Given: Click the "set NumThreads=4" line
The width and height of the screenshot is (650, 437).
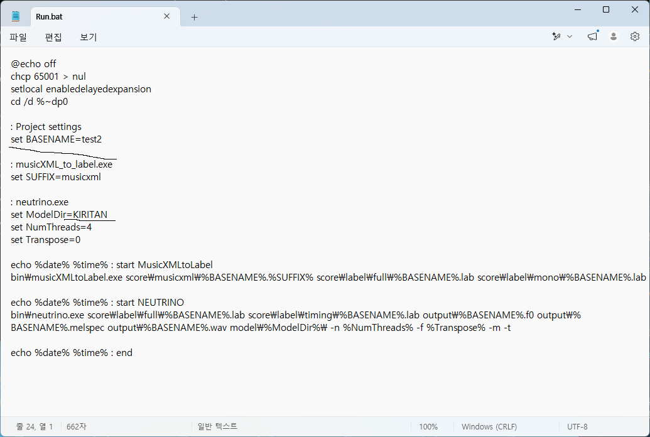Looking at the screenshot, I should [x=51, y=227].
